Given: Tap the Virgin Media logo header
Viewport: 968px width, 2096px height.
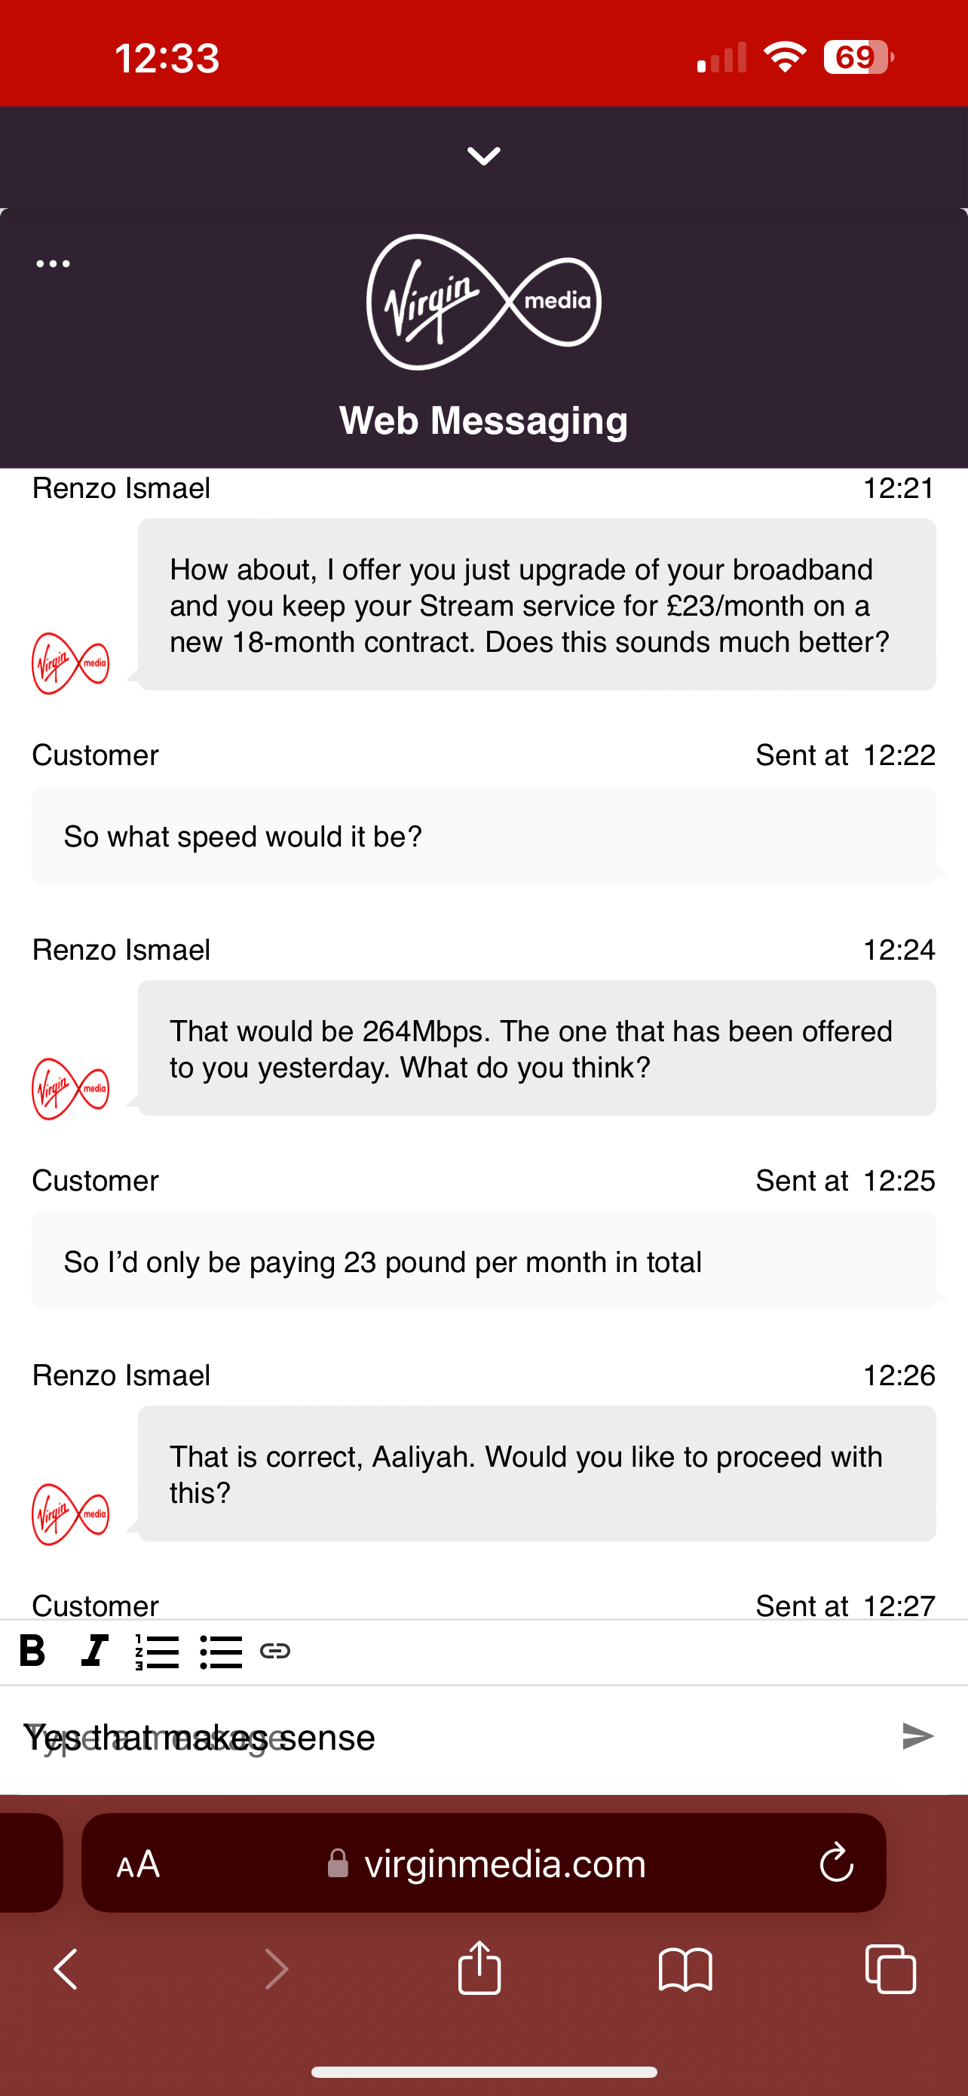Looking at the screenshot, I should tap(483, 302).
